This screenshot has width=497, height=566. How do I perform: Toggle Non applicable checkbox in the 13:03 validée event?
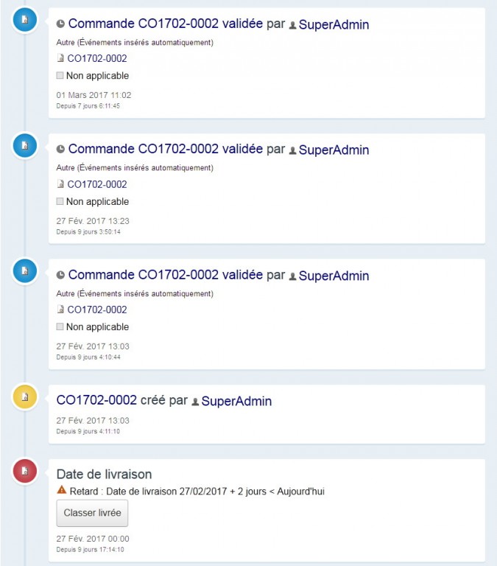pos(60,327)
